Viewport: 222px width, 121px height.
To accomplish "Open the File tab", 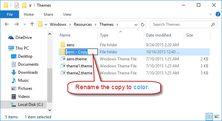I will pyautogui.click(x=10, y=14).
